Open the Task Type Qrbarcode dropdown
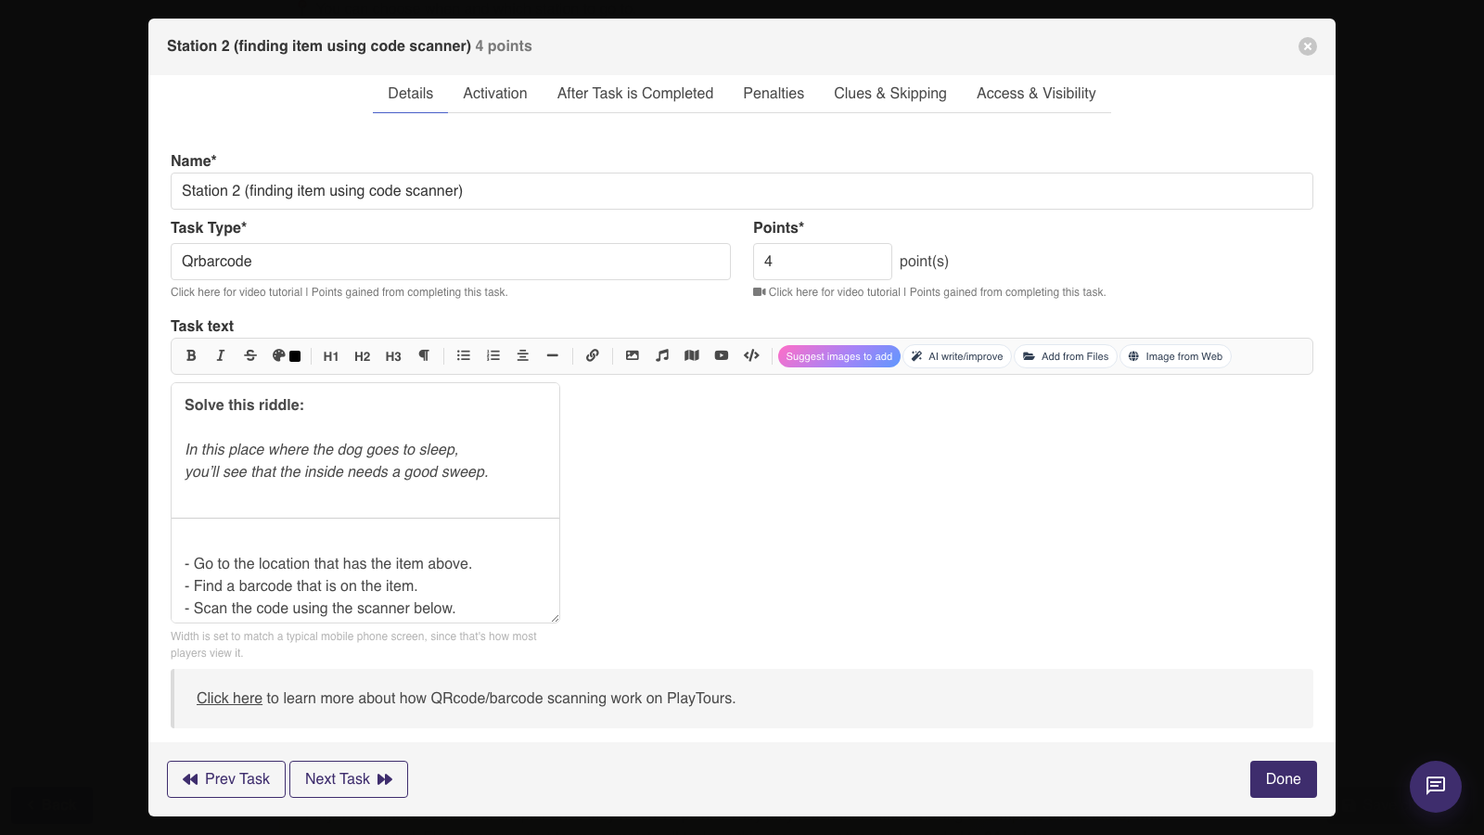Image resolution: width=1484 pixels, height=835 pixels. click(x=451, y=262)
